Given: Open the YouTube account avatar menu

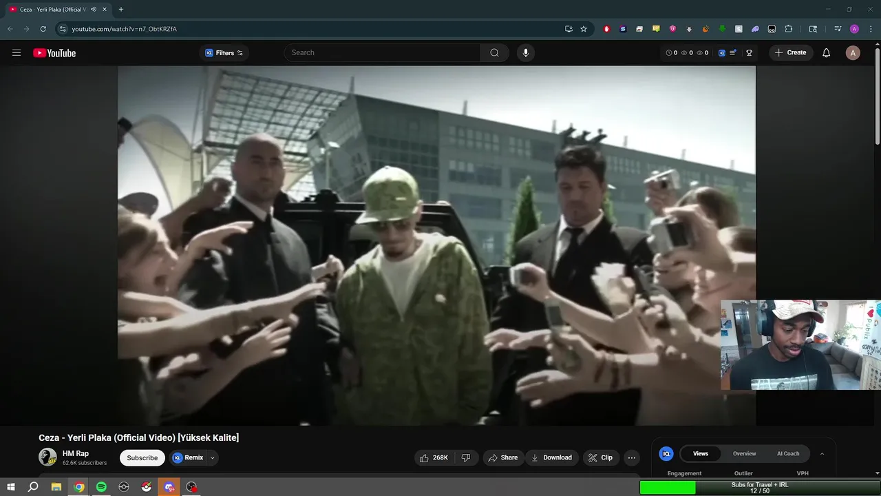Looking at the screenshot, I should pos(853,53).
